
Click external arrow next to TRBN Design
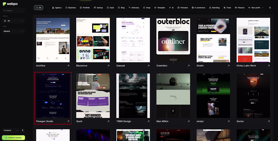(148, 121)
